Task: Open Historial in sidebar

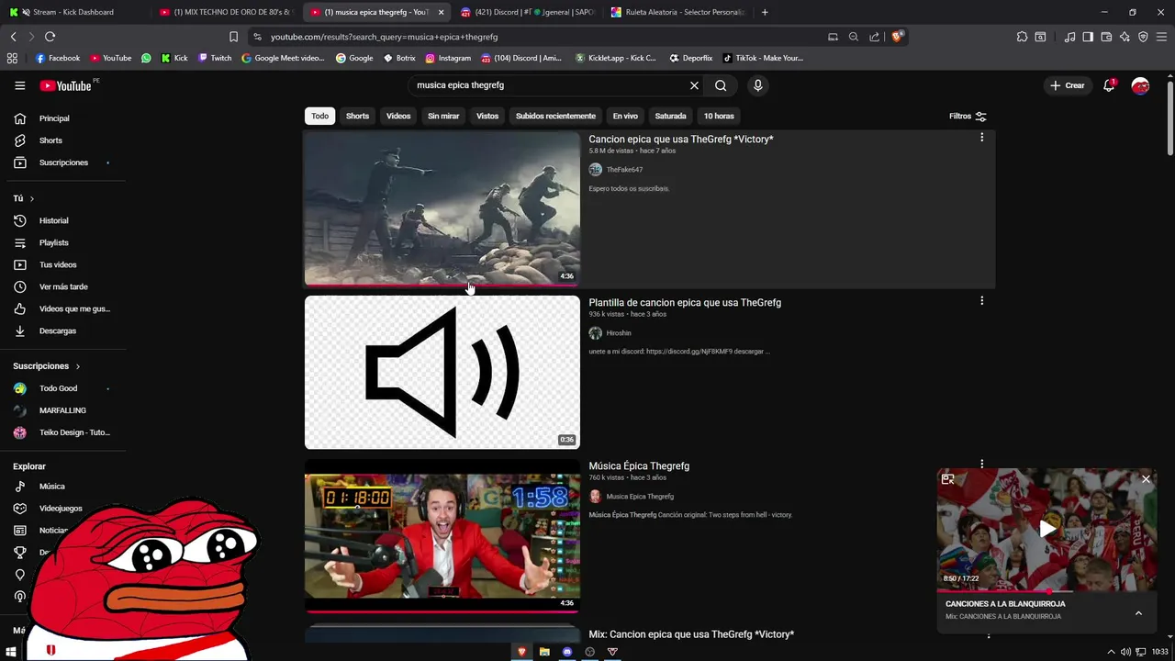Action: (62, 220)
